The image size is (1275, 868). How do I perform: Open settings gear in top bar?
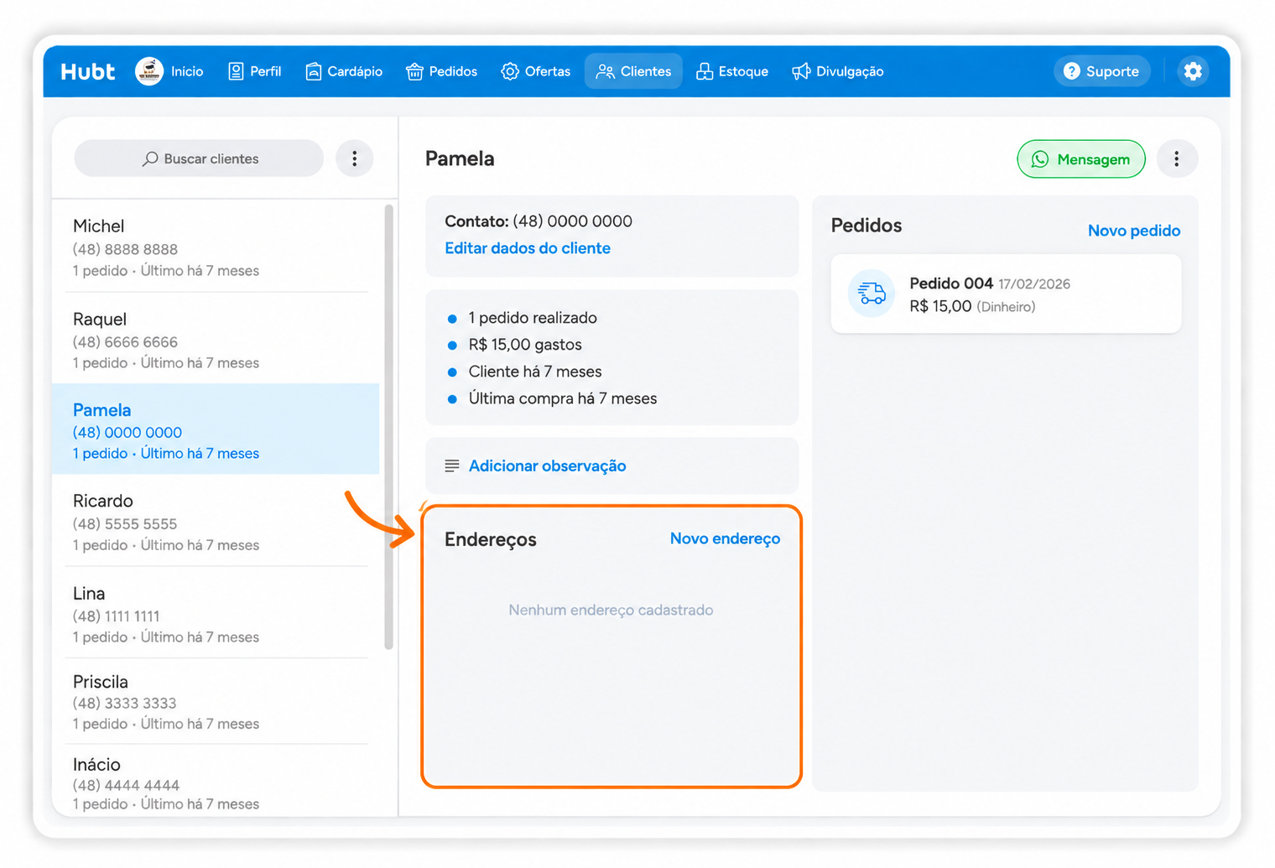1193,71
